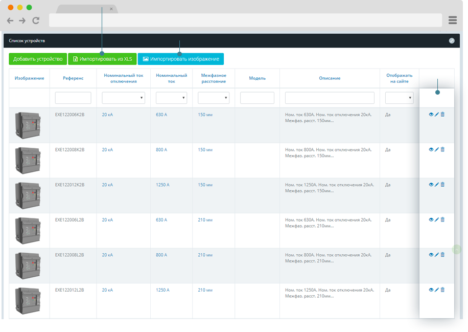Open thumbnail image of device EXE122012L2B
468x332 pixels.
[x=28, y=301]
